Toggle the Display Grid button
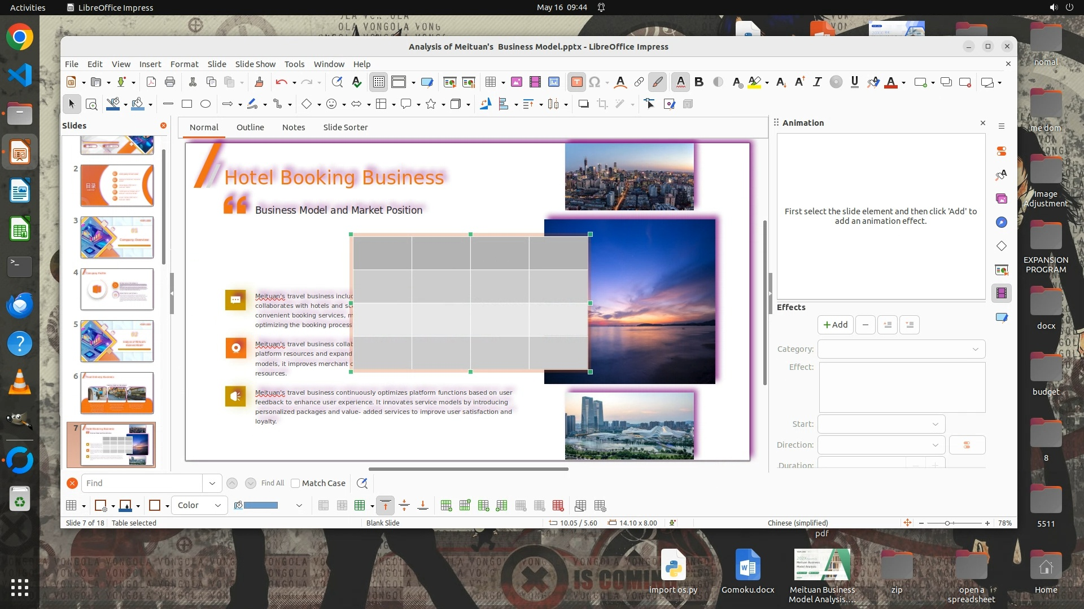The height and width of the screenshot is (609, 1084). point(378,82)
